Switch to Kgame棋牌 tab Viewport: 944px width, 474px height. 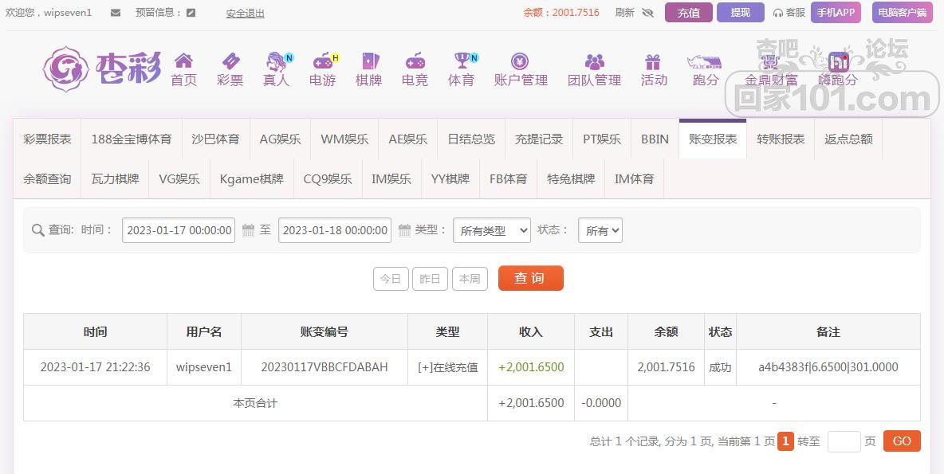pos(252,178)
